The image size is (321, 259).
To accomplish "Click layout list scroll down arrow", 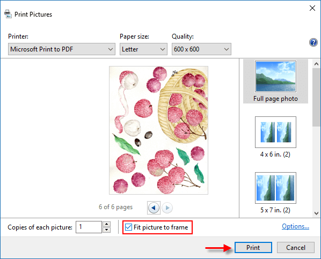I will click(x=316, y=213).
